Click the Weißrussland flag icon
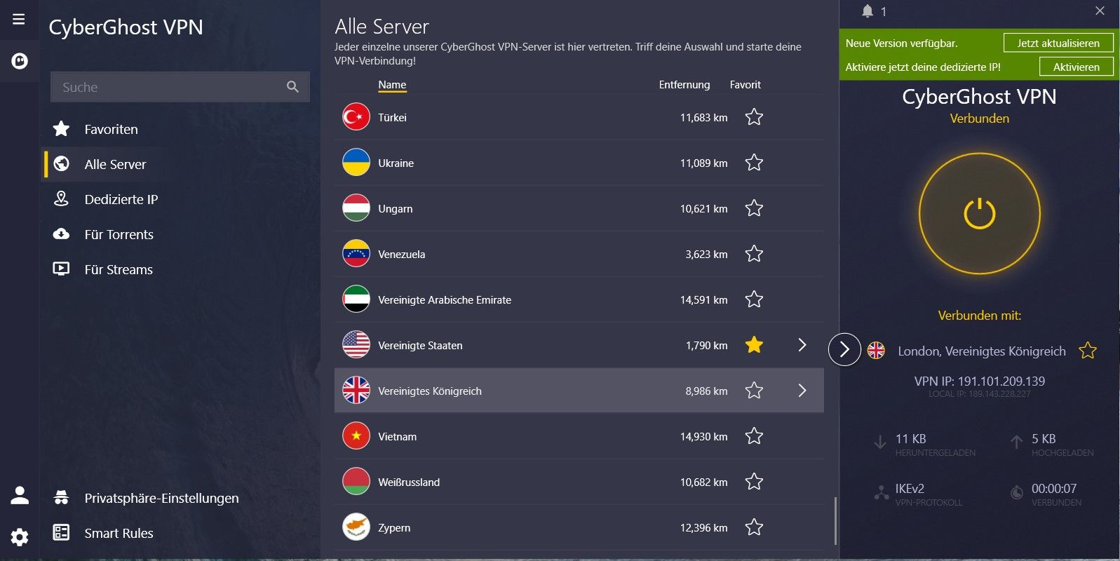1120x561 pixels. (356, 482)
